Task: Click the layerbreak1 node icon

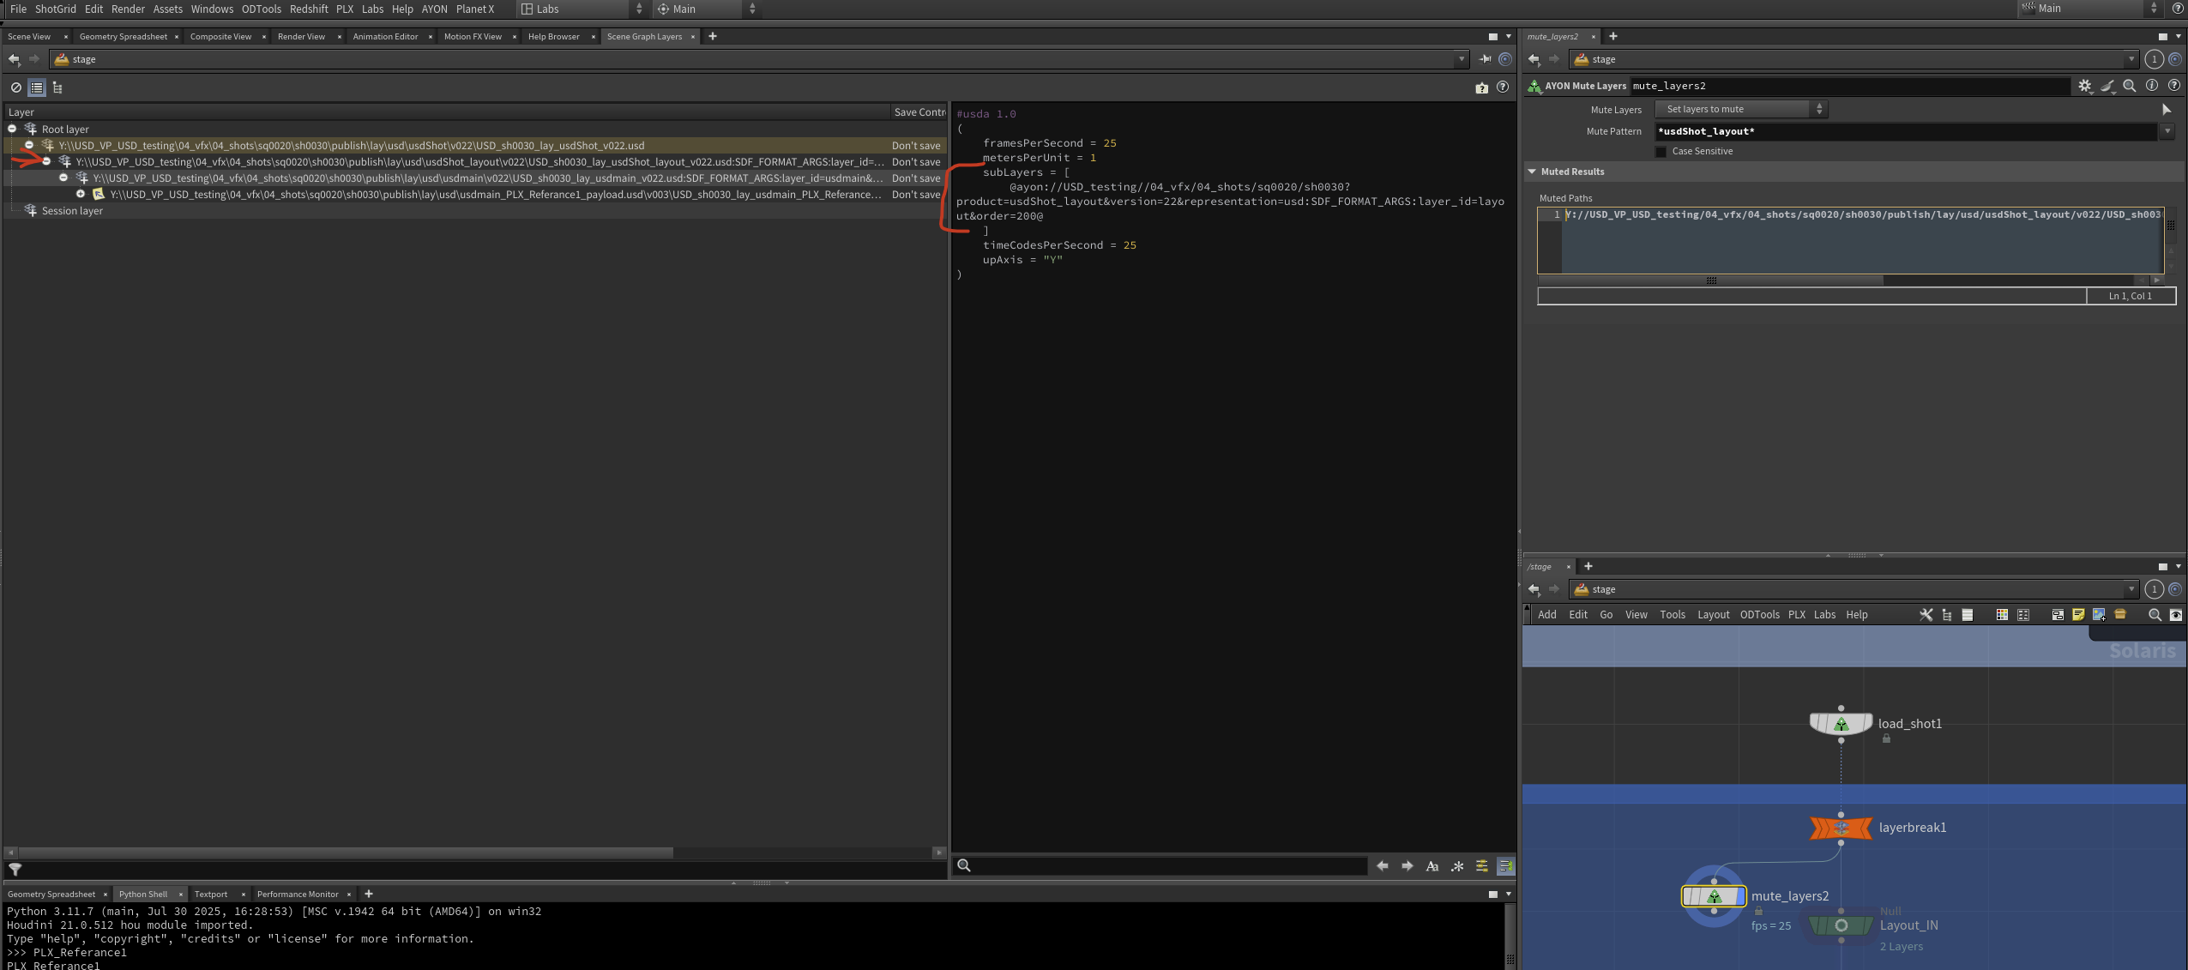Action: click(x=1841, y=828)
